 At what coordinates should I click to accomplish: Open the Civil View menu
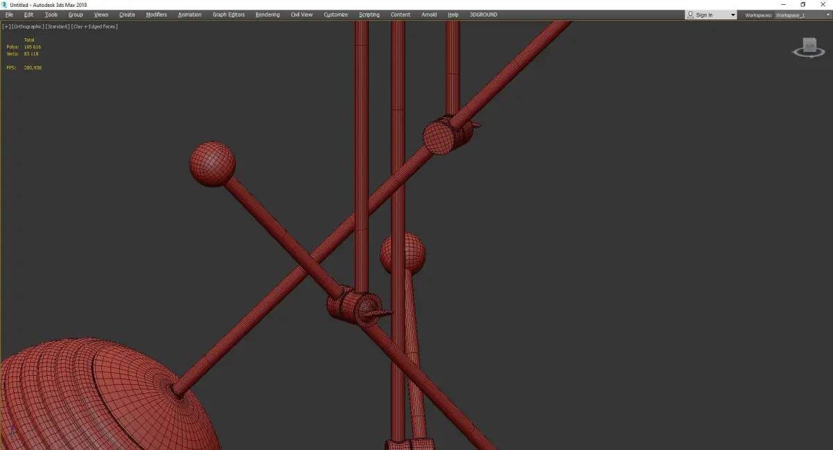pos(302,15)
